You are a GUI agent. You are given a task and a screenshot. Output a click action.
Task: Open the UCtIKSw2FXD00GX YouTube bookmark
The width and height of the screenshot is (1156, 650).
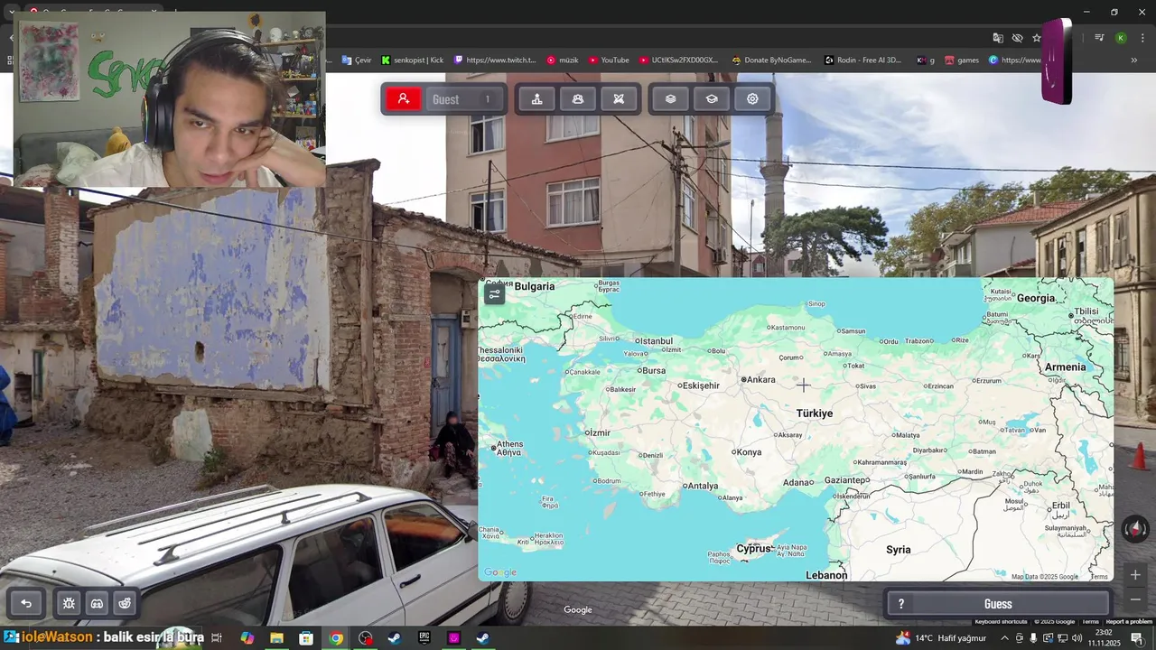point(678,60)
